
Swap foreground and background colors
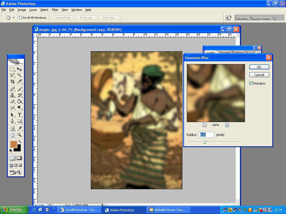click(20, 141)
